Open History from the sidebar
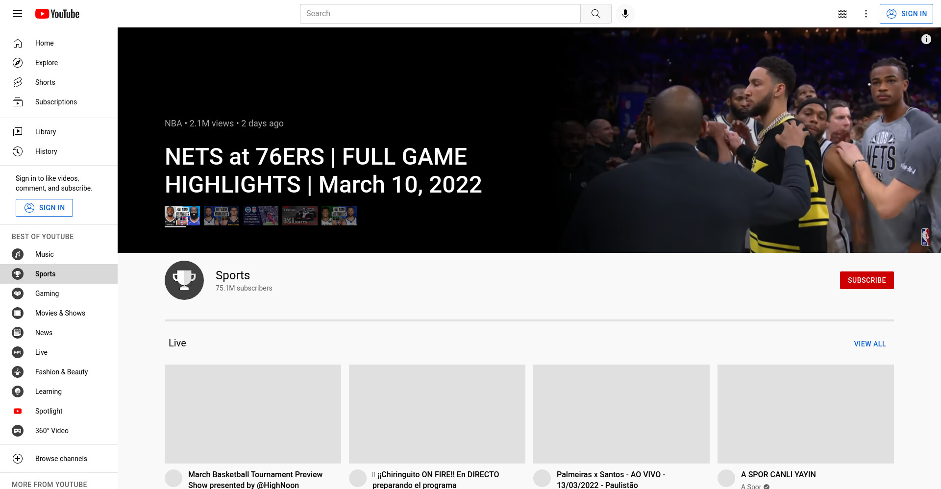Screen dimensions: 941x489 pos(59,151)
